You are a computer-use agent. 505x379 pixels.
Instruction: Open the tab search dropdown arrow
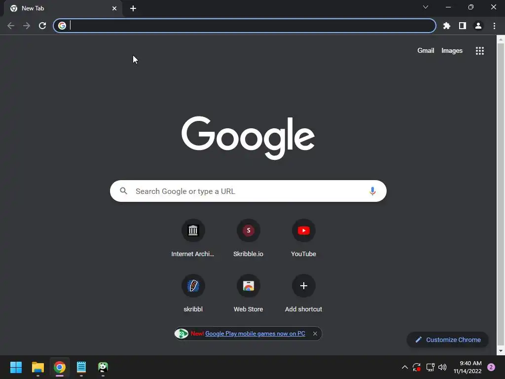click(426, 7)
